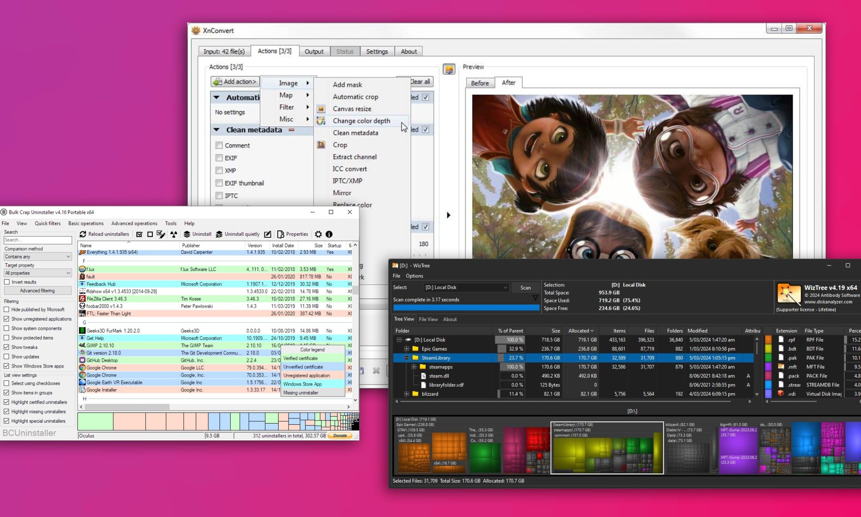Click the Before preview tab button
Image resolution: width=861 pixels, height=517 pixels.
[480, 83]
